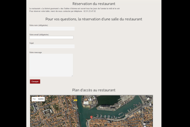
Task: Focus the Votre email input field
Action: tap(51, 37)
